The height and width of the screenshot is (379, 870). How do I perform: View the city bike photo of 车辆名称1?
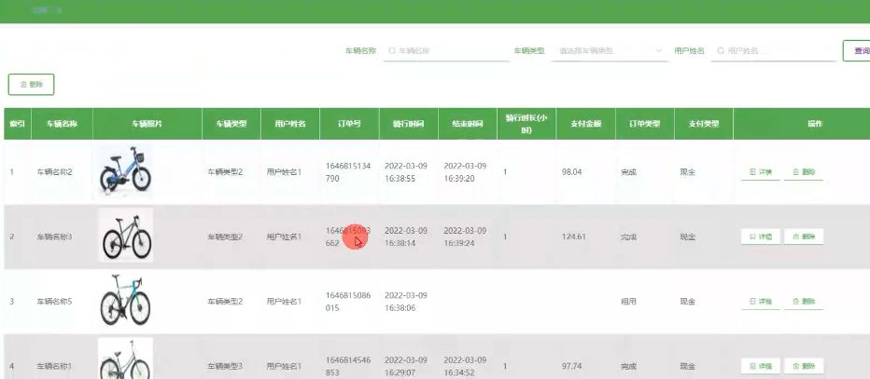[125, 359]
